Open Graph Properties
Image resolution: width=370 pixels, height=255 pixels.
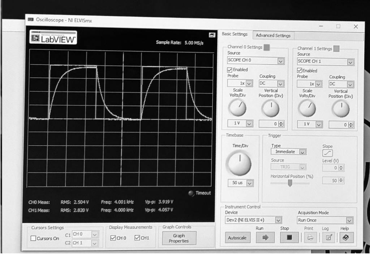pyautogui.click(x=178, y=238)
